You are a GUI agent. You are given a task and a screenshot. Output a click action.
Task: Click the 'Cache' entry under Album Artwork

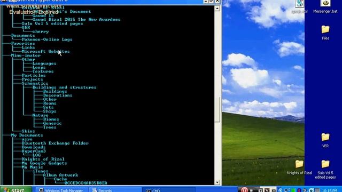[x=60, y=179]
